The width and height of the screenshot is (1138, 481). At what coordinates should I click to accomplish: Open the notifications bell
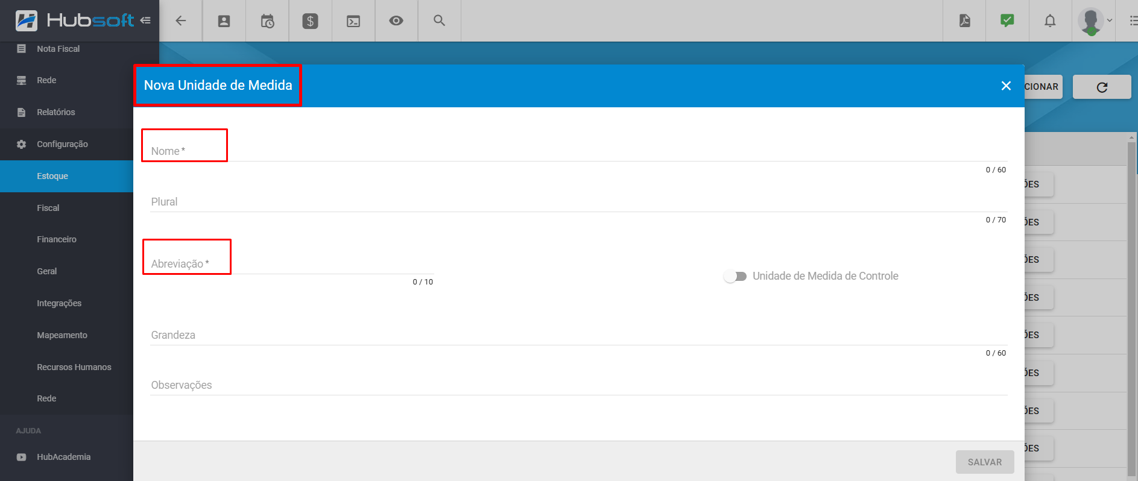(1050, 20)
